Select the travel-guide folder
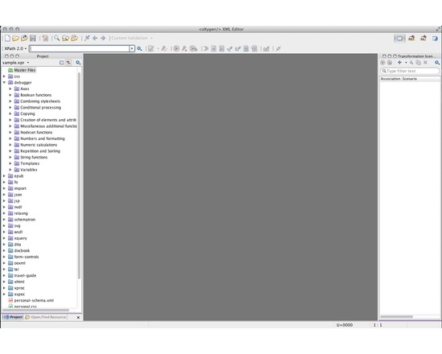This screenshot has height=354, width=442. (22, 275)
